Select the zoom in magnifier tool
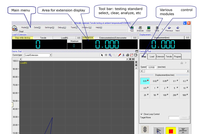The image size is (200, 134). click(110, 55)
